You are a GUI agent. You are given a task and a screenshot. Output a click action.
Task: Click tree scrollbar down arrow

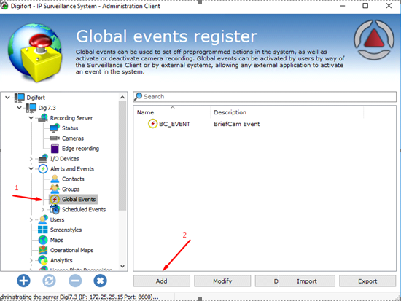pos(122,266)
